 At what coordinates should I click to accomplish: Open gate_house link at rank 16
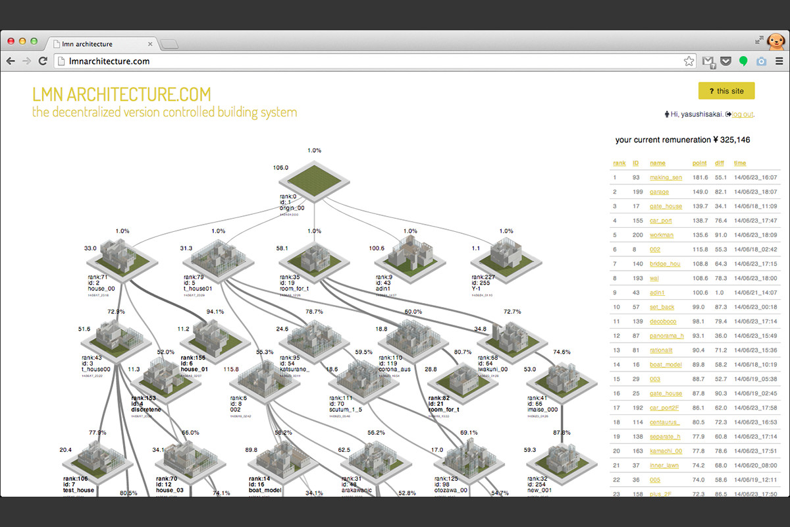(x=666, y=393)
